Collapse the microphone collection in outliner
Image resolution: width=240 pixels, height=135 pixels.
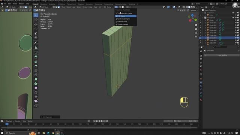pos(203,18)
